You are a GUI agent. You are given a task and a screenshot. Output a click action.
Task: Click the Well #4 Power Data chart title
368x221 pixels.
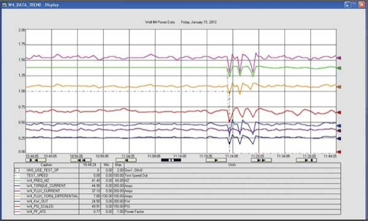(x=160, y=22)
